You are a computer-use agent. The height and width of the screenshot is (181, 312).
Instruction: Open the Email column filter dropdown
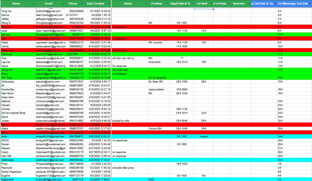pos(63,4)
